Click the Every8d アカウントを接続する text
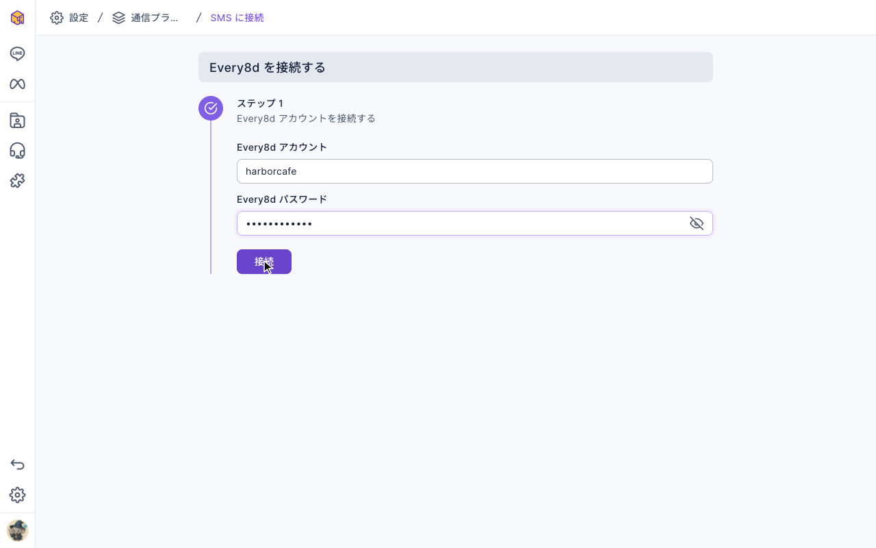Viewport: 876px width, 548px height. point(306,119)
